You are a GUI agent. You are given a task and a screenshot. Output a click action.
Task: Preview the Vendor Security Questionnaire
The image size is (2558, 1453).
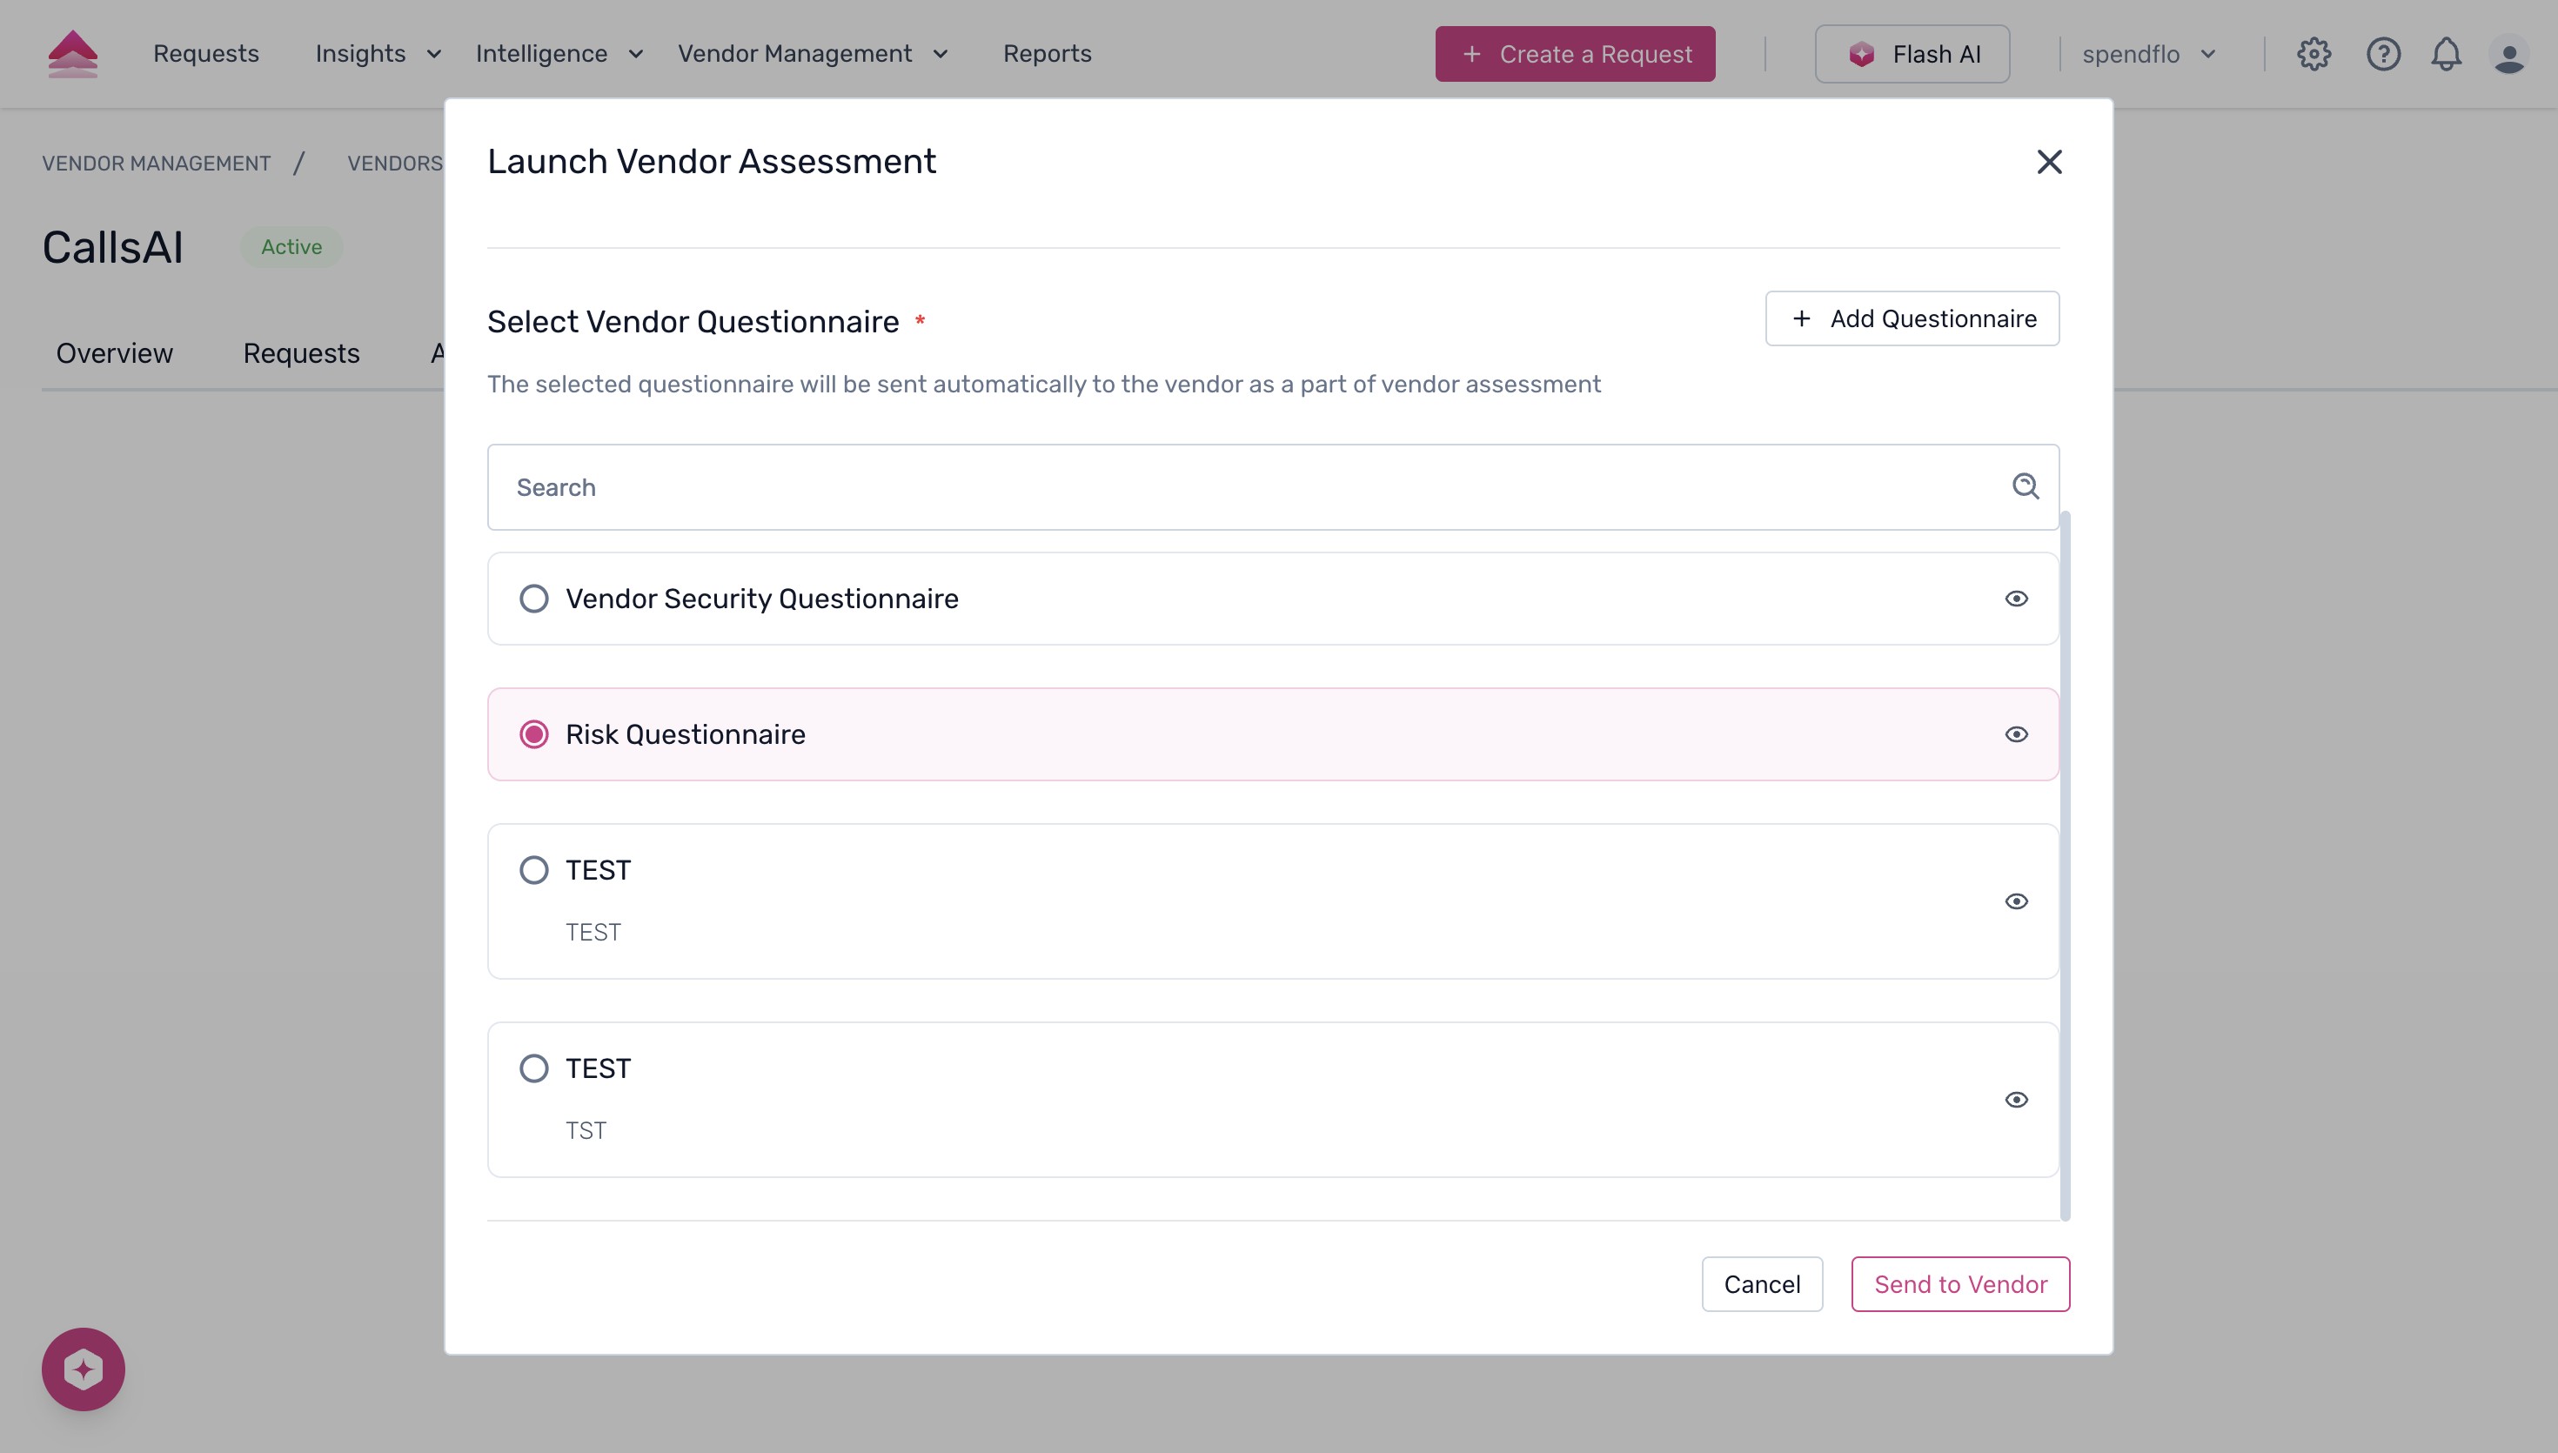(2016, 598)
